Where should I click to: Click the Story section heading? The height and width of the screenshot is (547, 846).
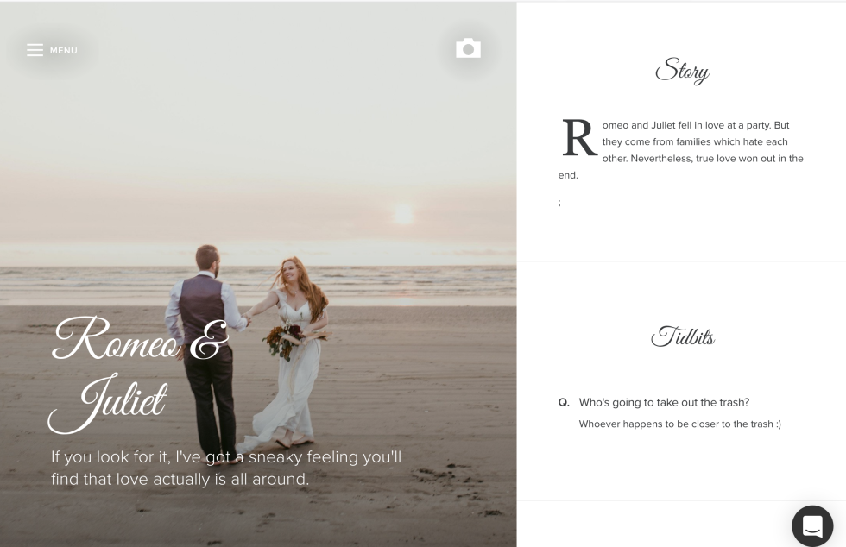click(681, 72)
